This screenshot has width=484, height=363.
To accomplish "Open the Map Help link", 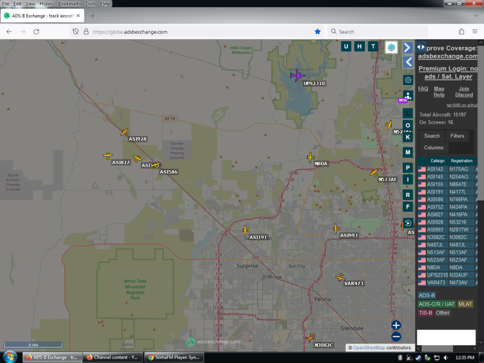I will click(439, 92).
